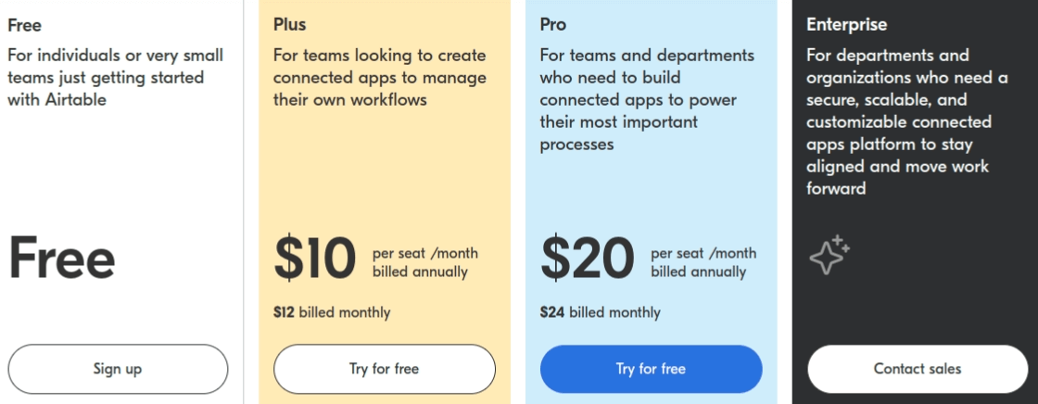
Task: Start the Plus plan's Try for free
Action: pyautogui.click(x=385, y=369)
